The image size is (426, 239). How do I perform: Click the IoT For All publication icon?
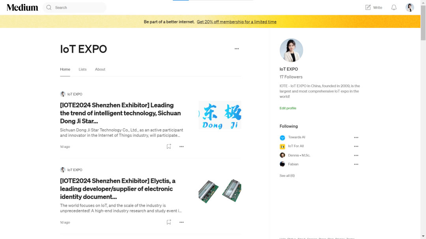pos(282,147)
